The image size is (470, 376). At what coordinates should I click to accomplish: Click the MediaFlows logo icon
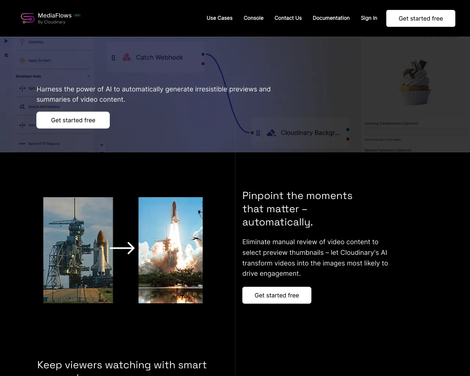(x=27, y=18)
